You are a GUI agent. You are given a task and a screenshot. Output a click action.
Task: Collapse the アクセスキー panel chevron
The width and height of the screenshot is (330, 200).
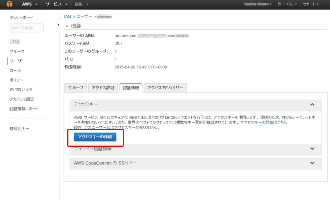tap(312, 104)
